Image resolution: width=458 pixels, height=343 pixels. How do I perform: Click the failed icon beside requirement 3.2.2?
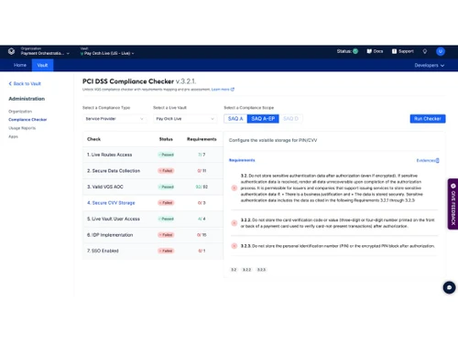tap(234, 223)
